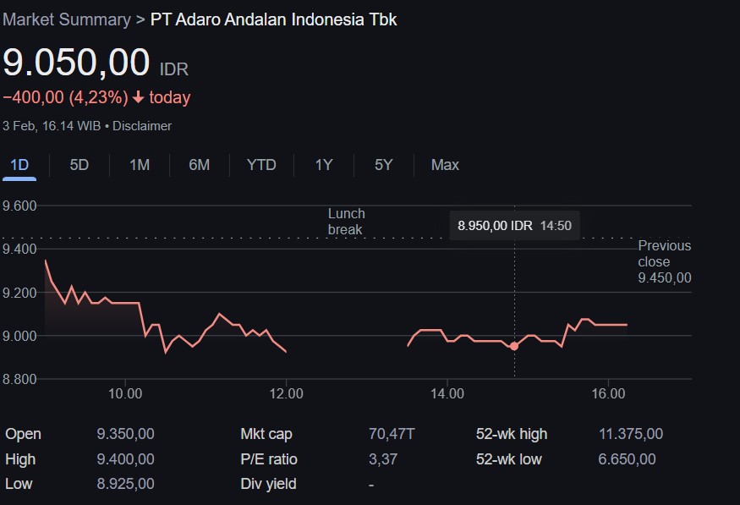Screen dimensions: 740x505
Task: Select the 6M time range tab
Action: (x=199, y=165)
